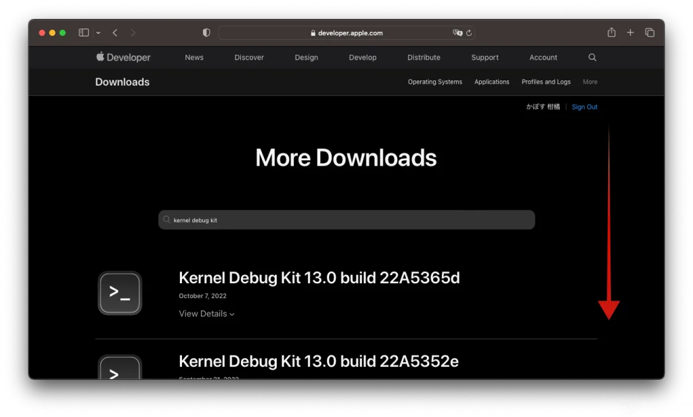Open a new tab with plus icon
693x417 pixels.
[630, 32]
